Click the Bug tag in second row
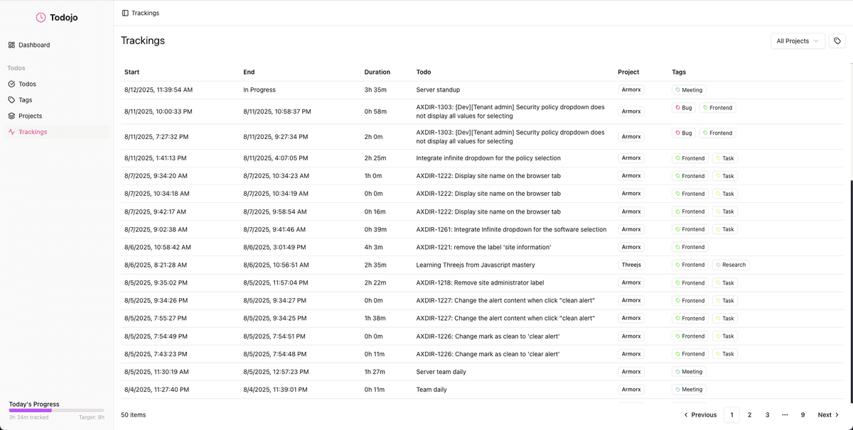The height and width of the screenshot is (430, 853). pyautogui.click(x=683, y=108)
